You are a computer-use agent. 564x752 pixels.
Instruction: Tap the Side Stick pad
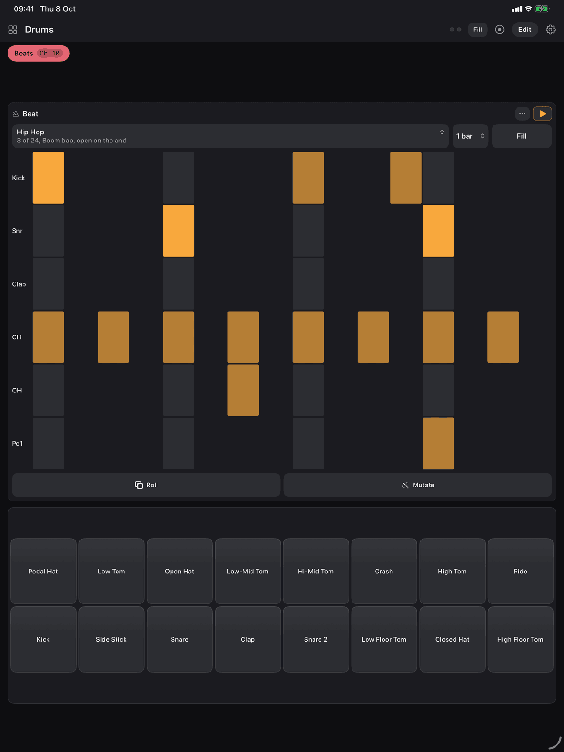111,639
